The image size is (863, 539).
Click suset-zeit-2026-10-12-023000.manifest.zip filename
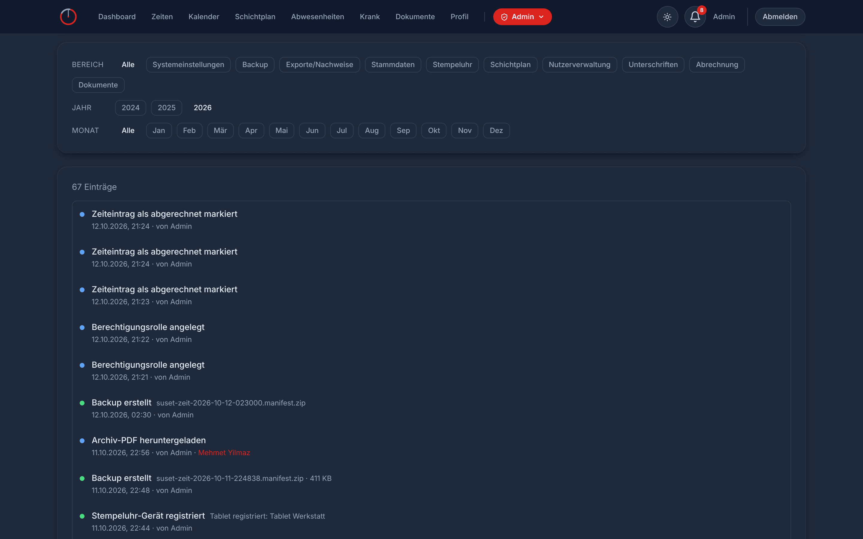(231, 403)
